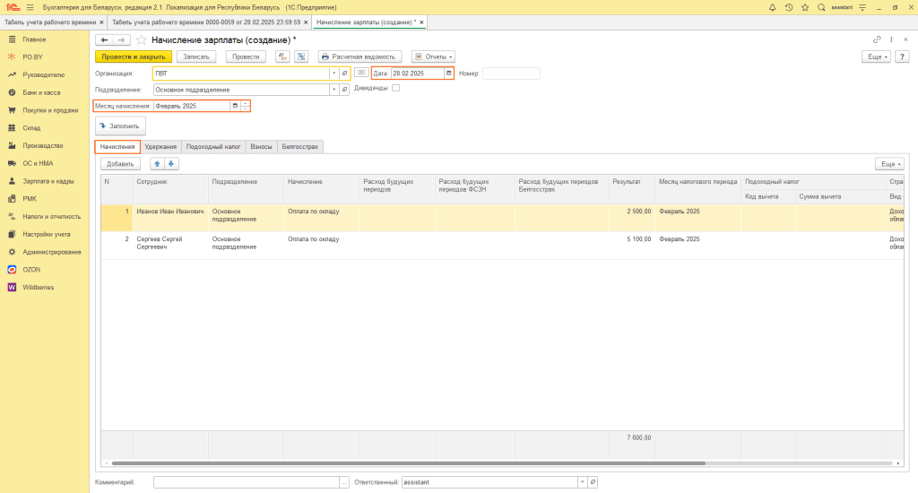Switch to Подоходный налог tab
Screen dimensions: 918x493
click(x=213, y=146)
